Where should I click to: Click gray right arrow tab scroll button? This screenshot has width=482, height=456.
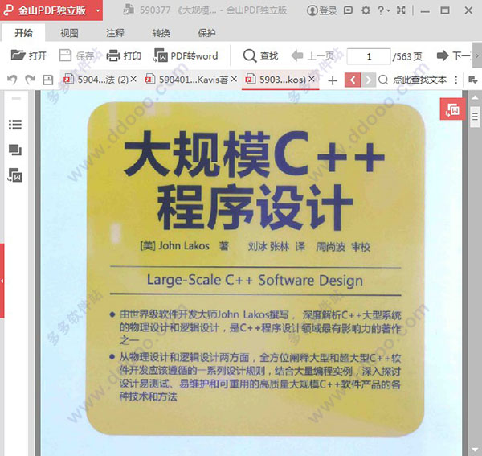pyautogui.click(x=368, y=80)
